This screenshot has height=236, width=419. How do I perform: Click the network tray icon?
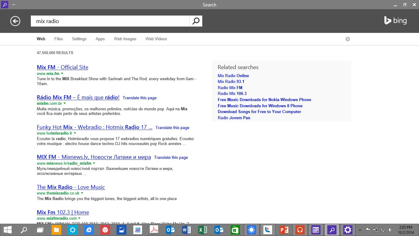[383, 230]
